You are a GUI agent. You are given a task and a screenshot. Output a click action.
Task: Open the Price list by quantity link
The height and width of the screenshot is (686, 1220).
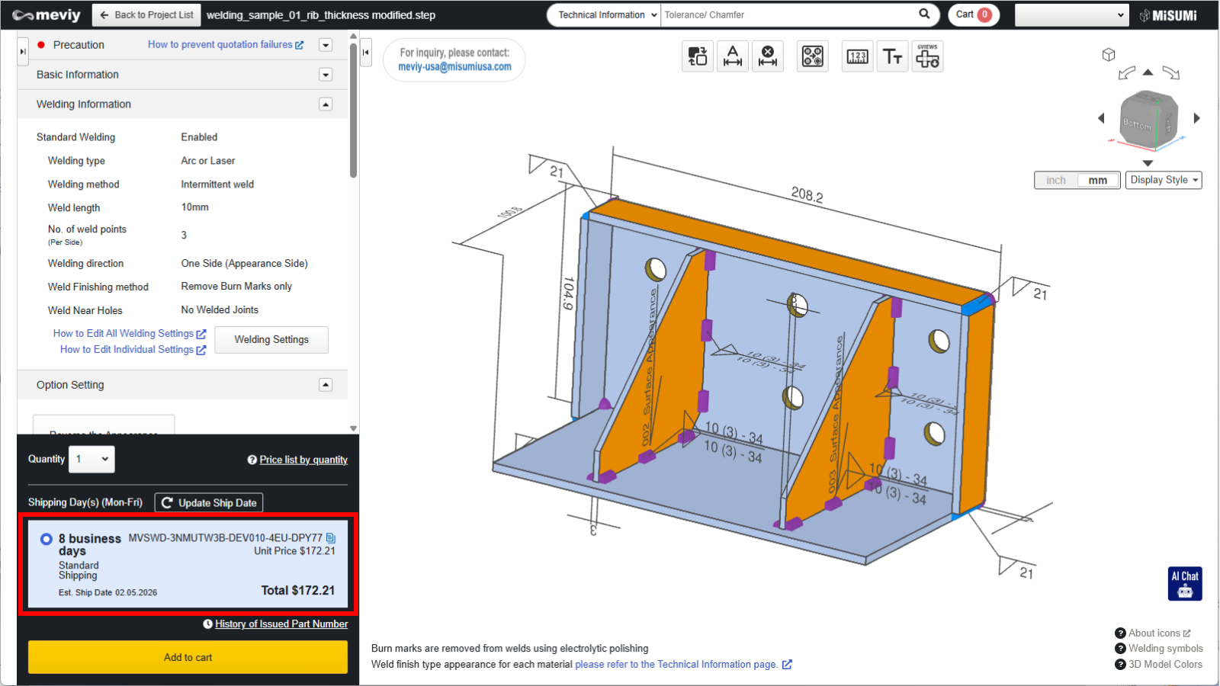pyautogui.click(x=303, y=460)
